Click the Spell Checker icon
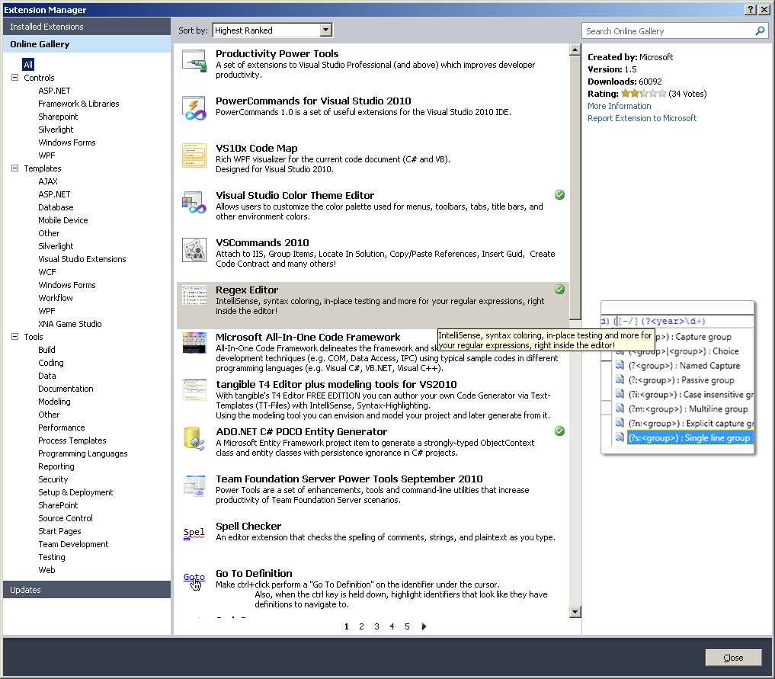 [194, 533]
